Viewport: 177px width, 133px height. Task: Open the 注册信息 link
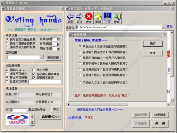(76, 118)
